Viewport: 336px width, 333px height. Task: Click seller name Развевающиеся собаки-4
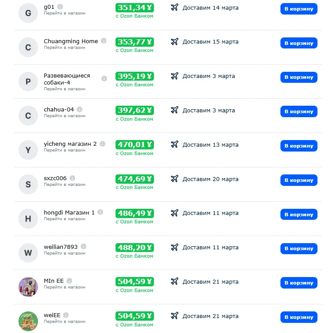coord(67,79)
